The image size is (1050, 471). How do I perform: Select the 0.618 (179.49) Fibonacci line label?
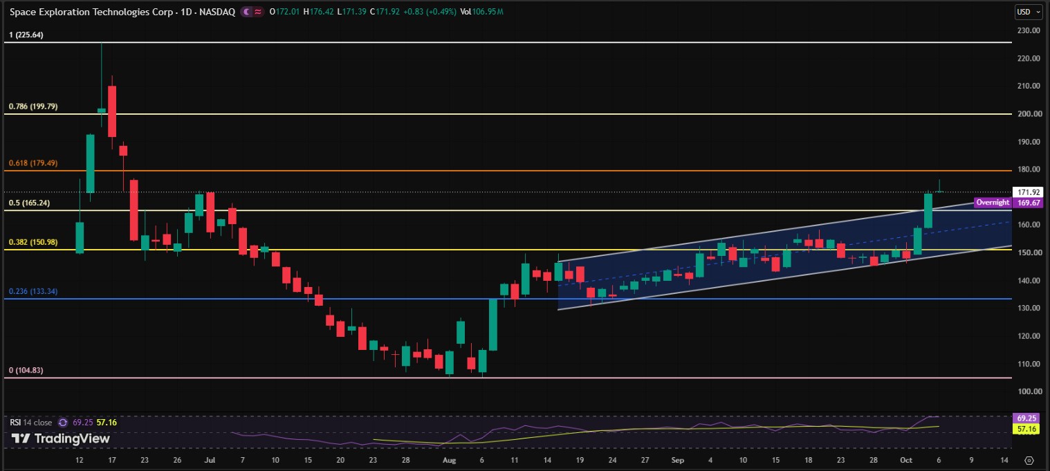click(33, 164)
